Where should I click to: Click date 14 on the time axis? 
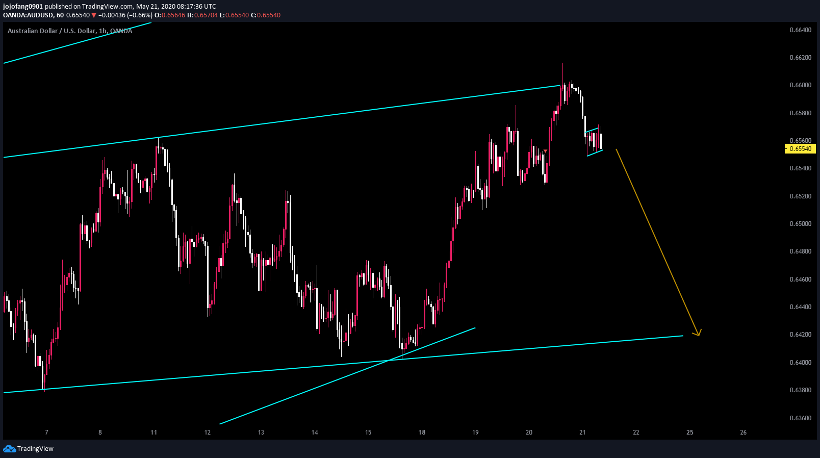click(315, 432)
